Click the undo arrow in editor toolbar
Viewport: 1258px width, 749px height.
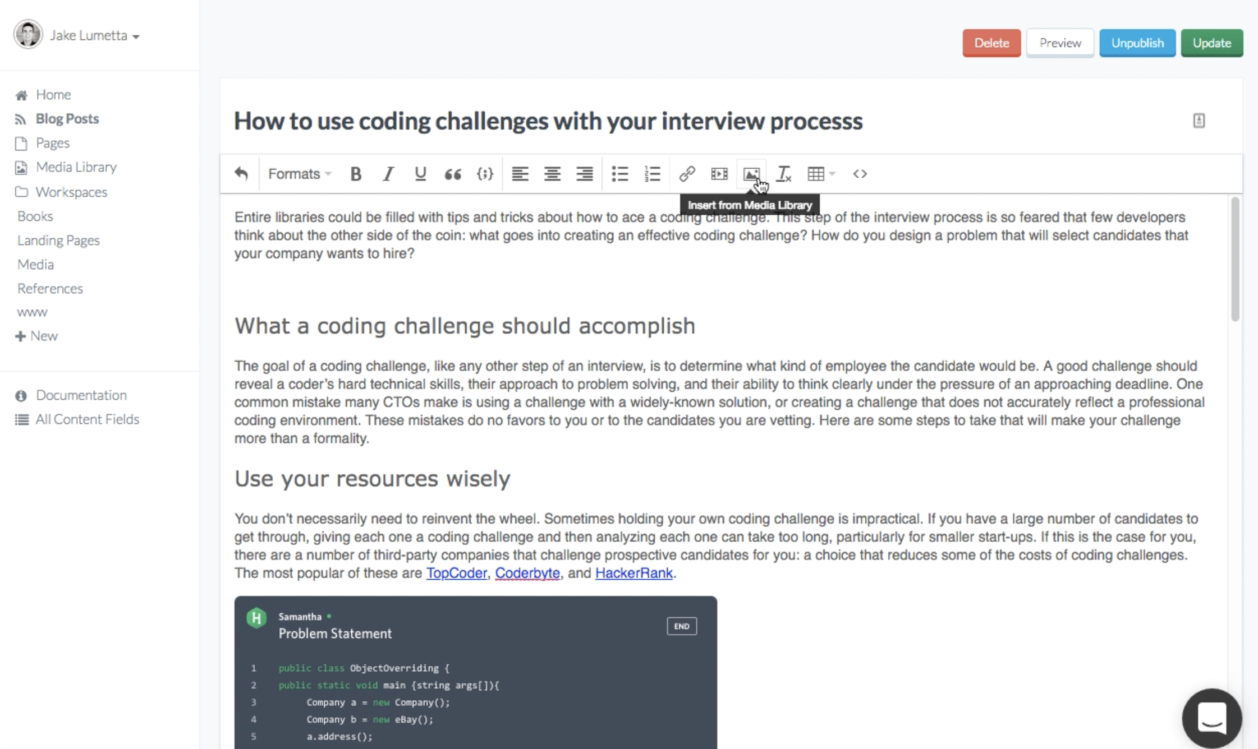coord(241,174)
